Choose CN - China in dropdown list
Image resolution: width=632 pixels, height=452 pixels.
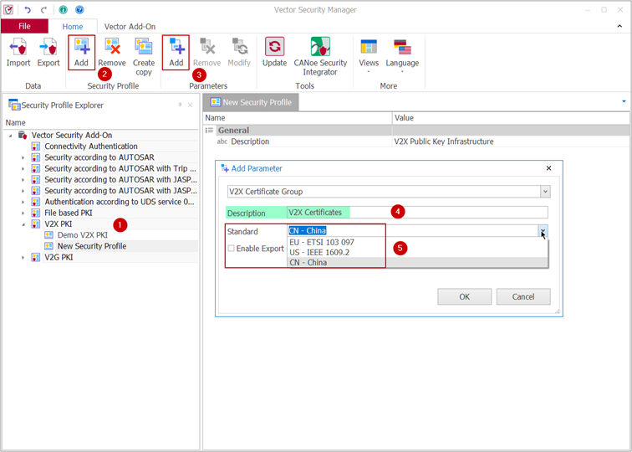click(418, 262)
